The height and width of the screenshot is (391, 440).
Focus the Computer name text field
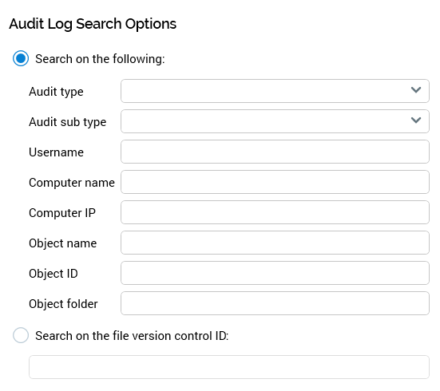pyautogui.click(x=275, y=182)
